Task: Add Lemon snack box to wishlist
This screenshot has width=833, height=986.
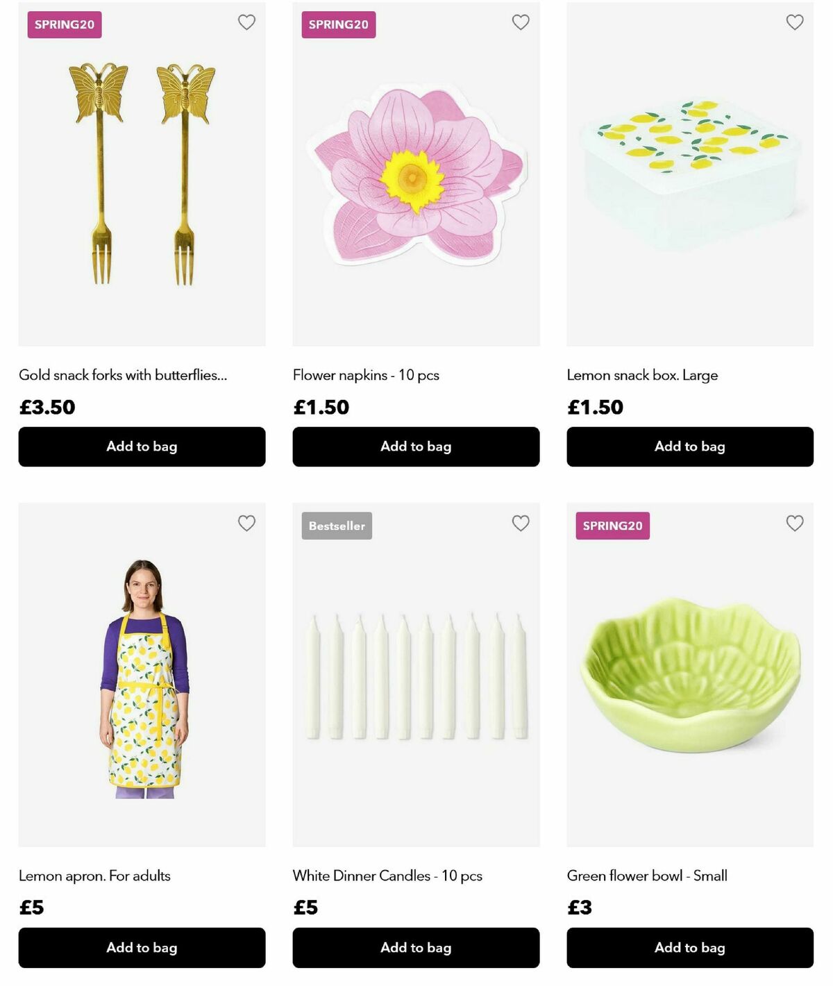Action: coord(795,22)
